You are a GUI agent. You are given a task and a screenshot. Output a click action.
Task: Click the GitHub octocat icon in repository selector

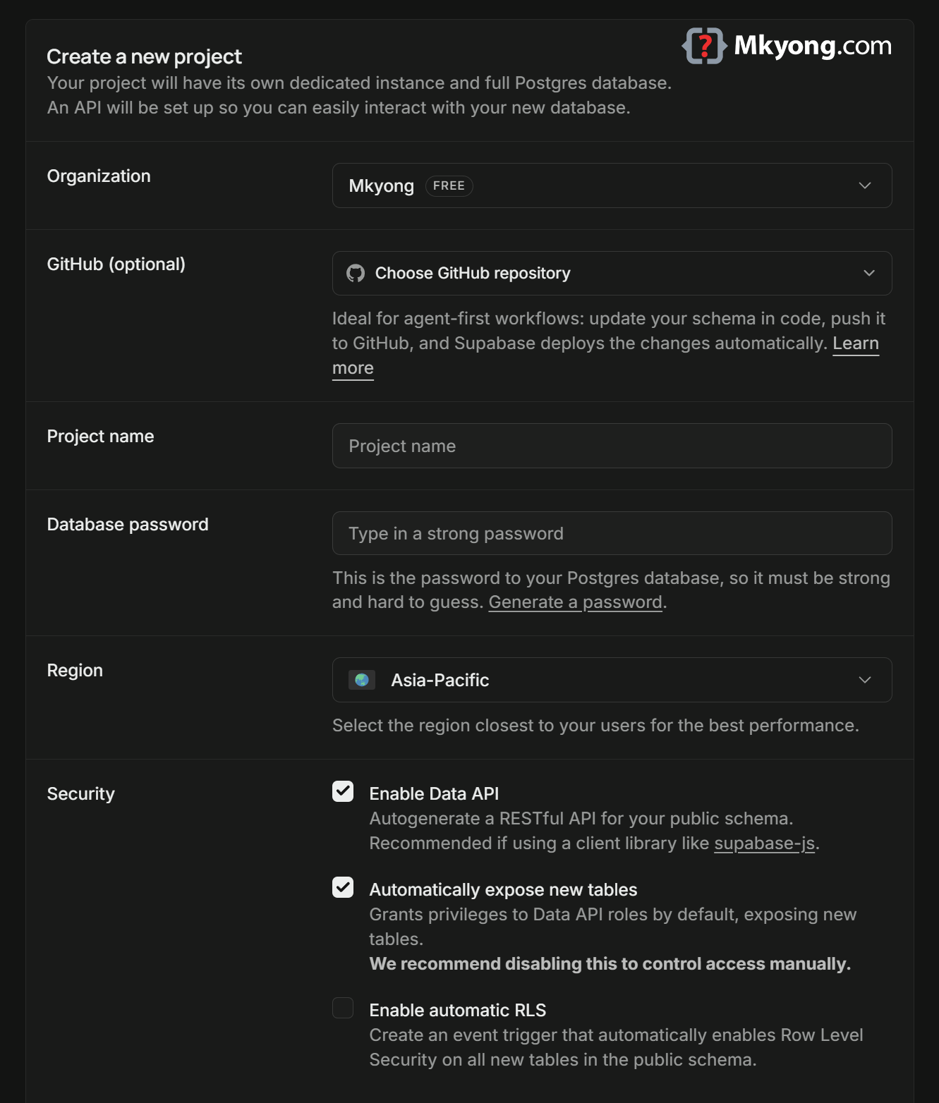point(356,273)
